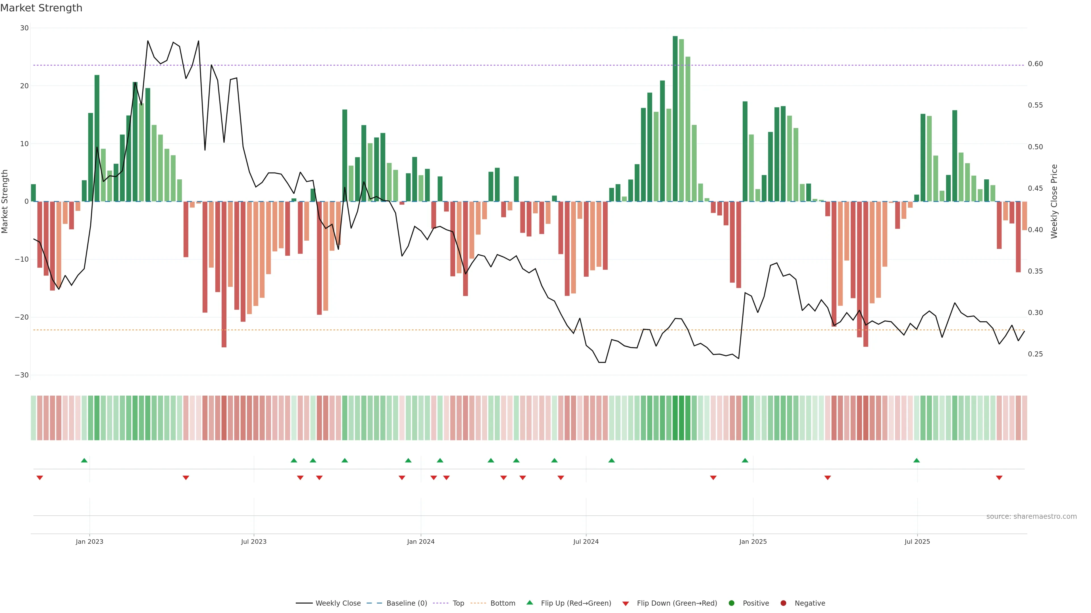The image size is (1091, 613).
Task: Click the source: sharemaestro.com text
Action: [1031, 516]
